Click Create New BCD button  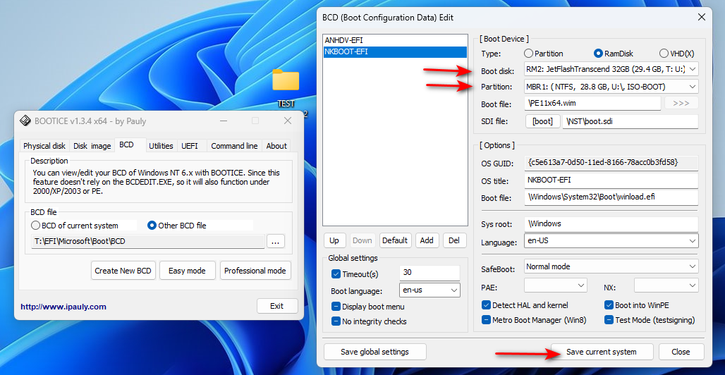point(123,271)
